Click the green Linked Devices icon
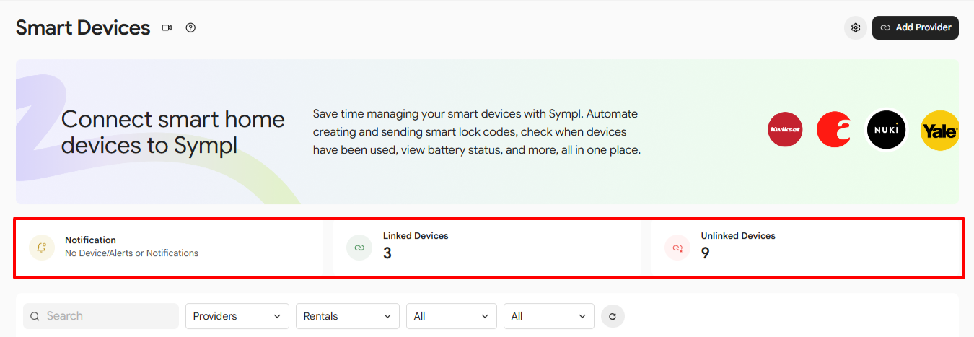This screenshot has height=337, width=974. point(359,248)
